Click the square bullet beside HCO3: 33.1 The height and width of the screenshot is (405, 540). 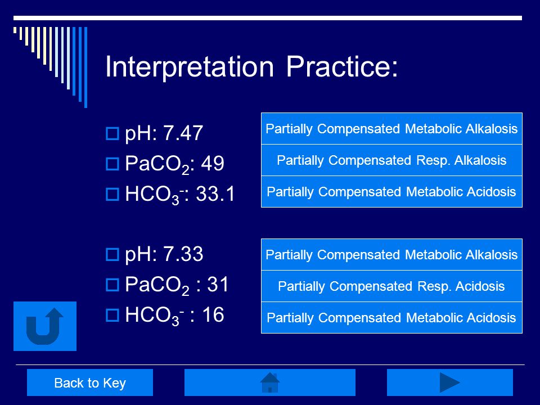tap(112, 194)
